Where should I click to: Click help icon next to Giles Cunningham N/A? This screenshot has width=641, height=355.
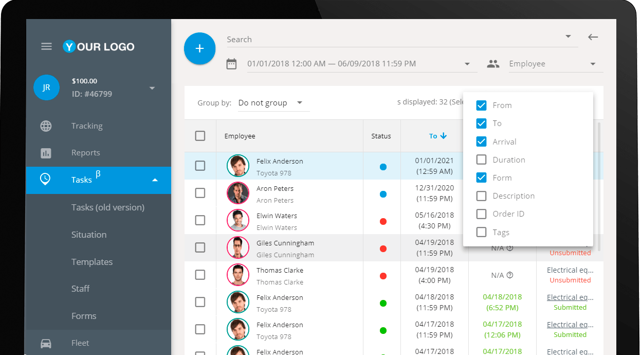[510, 248]
